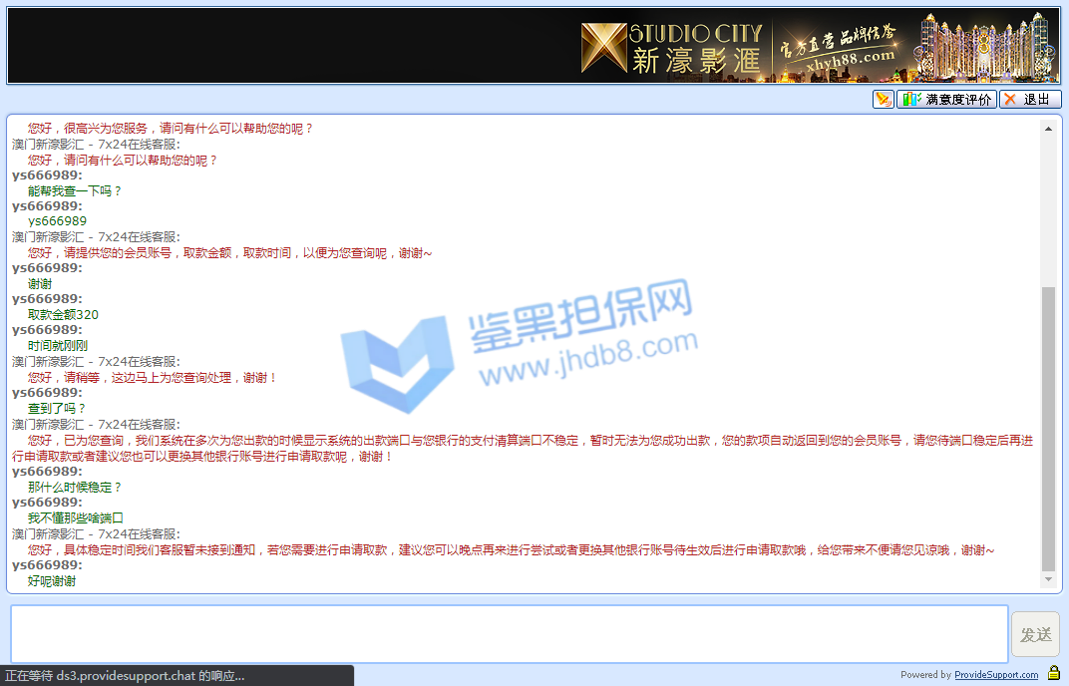1069x686 pixels.
Task: Click the ds3.providesupport.chat loading status bar
Action: 125,676
